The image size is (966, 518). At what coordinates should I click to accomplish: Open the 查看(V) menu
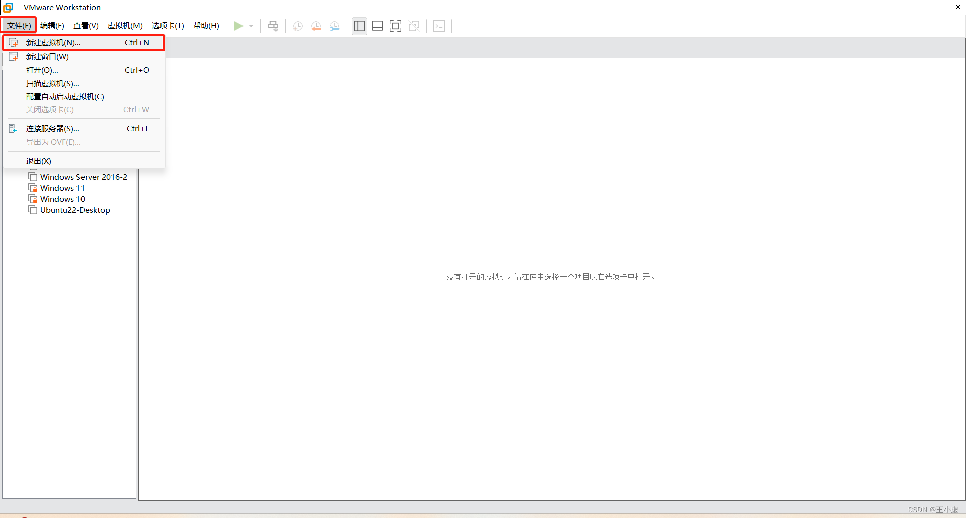(x=86, y=25)
